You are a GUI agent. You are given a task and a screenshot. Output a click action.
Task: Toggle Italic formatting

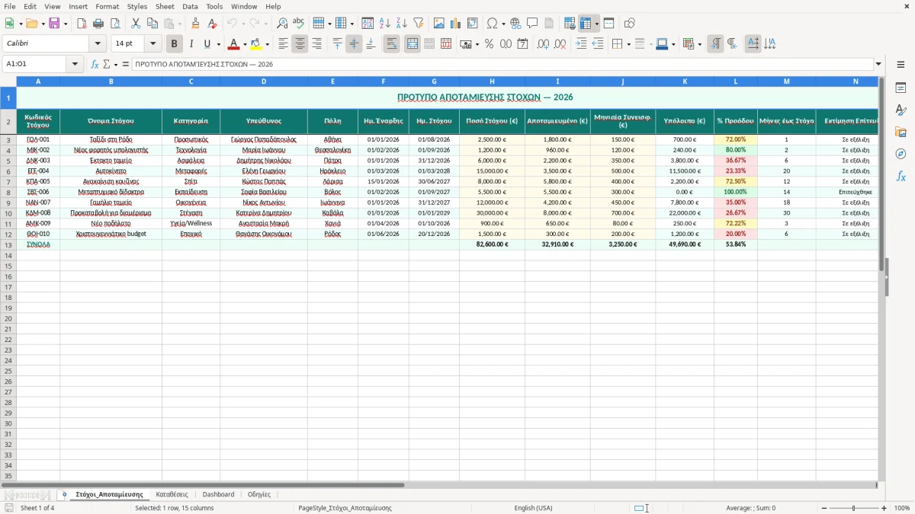pyautogui.click(x=191, y=44)
